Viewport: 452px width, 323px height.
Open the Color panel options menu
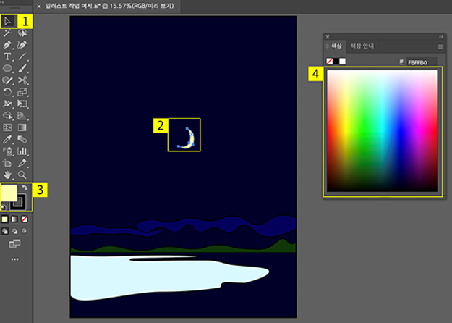click(440, 46)
